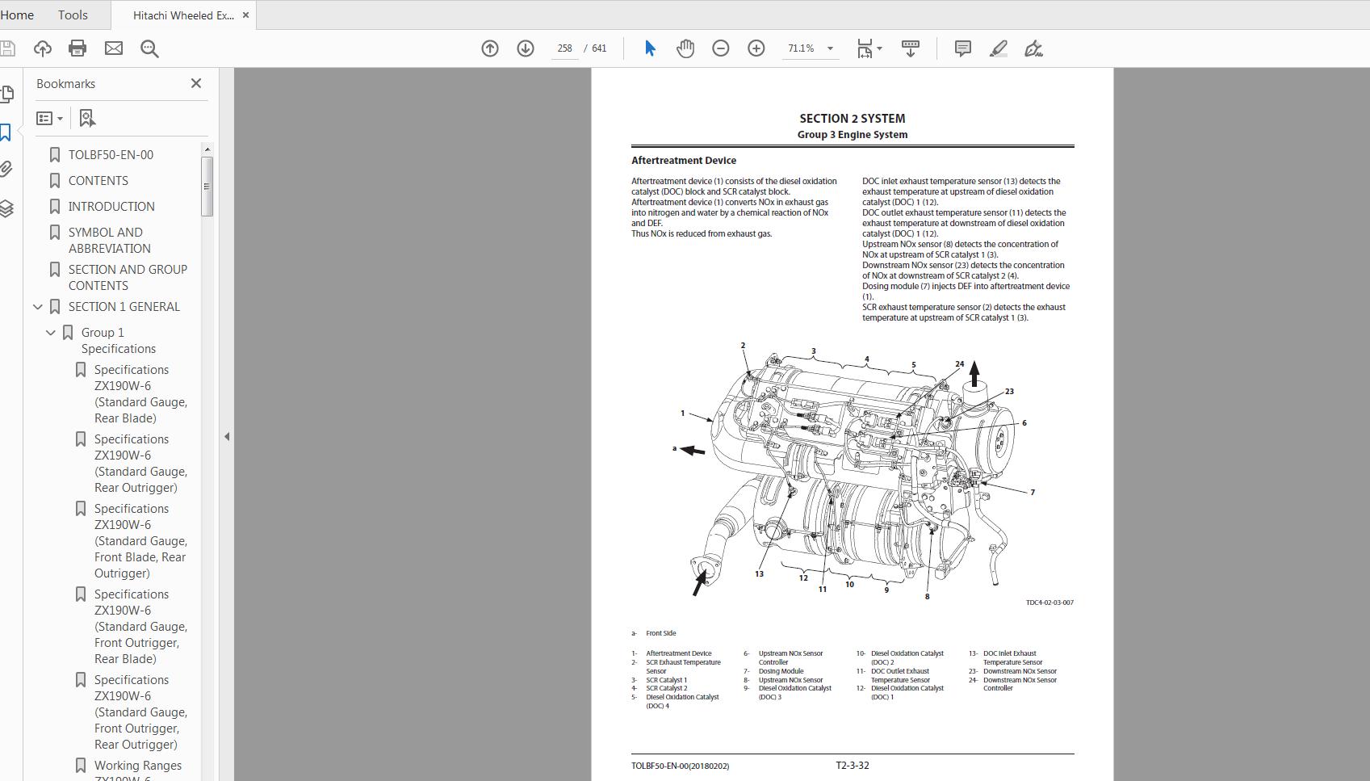Click the page number field

(x=565, y=48)
